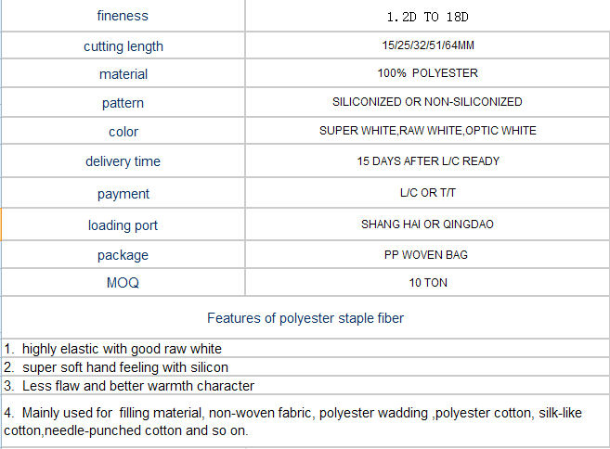The height and width of the screenshot is (449, 610).
Task: Select the delivery time label
Action: (x=123, y=161)
